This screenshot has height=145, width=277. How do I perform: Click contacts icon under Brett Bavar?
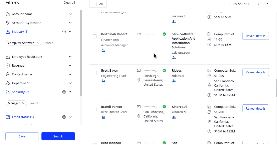[103, 81]
